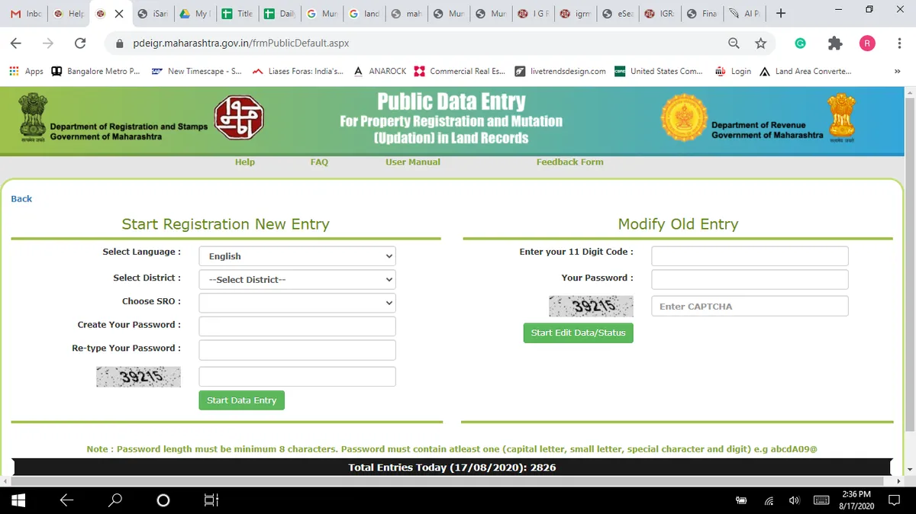Switch to the Gmail Inbox tab
This screenshot has width=916, height=514.
(25, 14)
